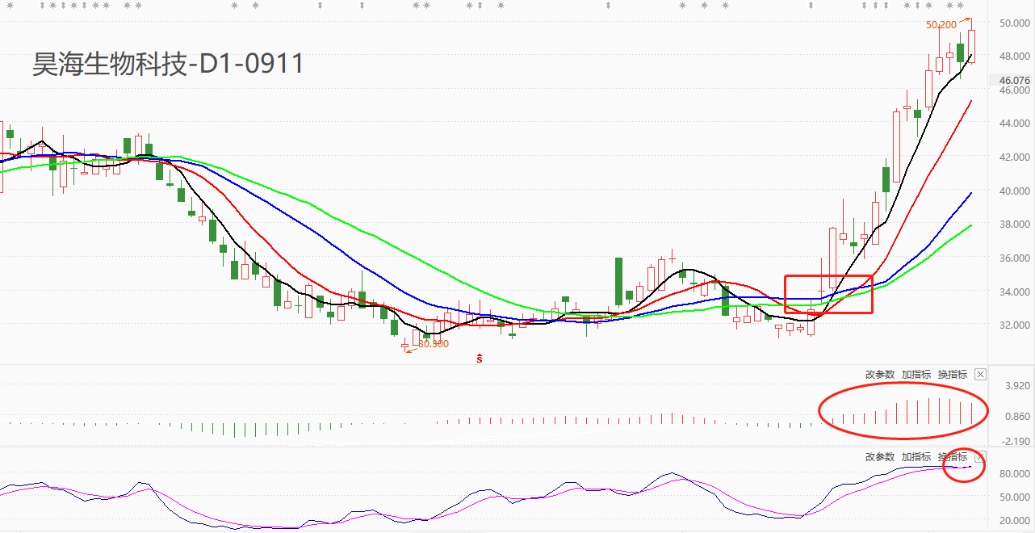Click 加指标 in the histogram indicator panel
Image resolution: width=1035 pixels, height=533 pixels.
[916, 375]
